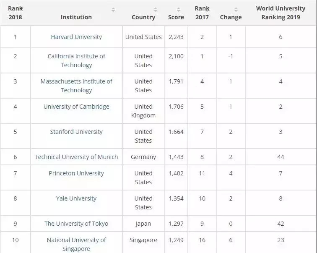The height and width of the screenshot is (253, 317).
Task: Open the Stanford University link
Action: [76, 132]
